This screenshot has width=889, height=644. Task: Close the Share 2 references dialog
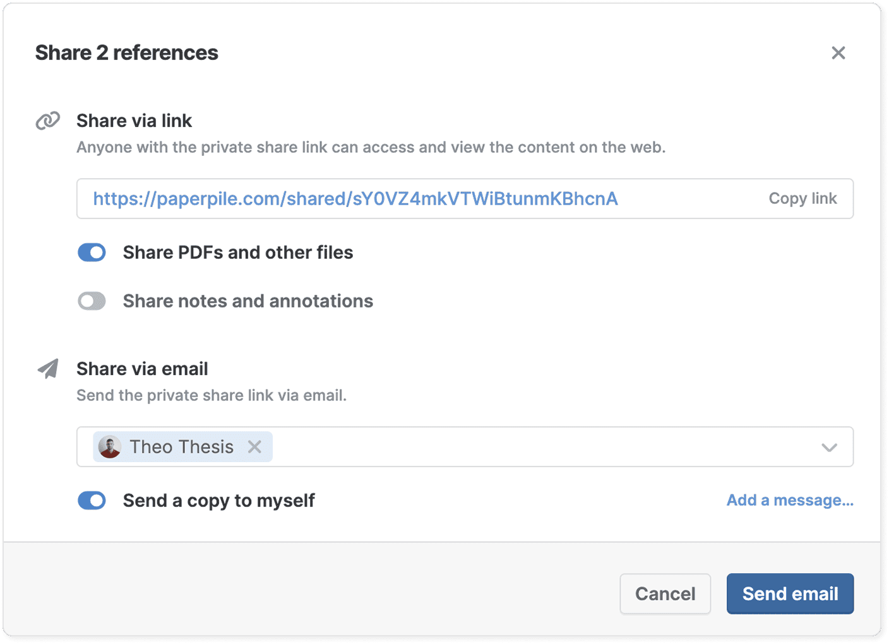pyautogui.click(x=838, y=53)
